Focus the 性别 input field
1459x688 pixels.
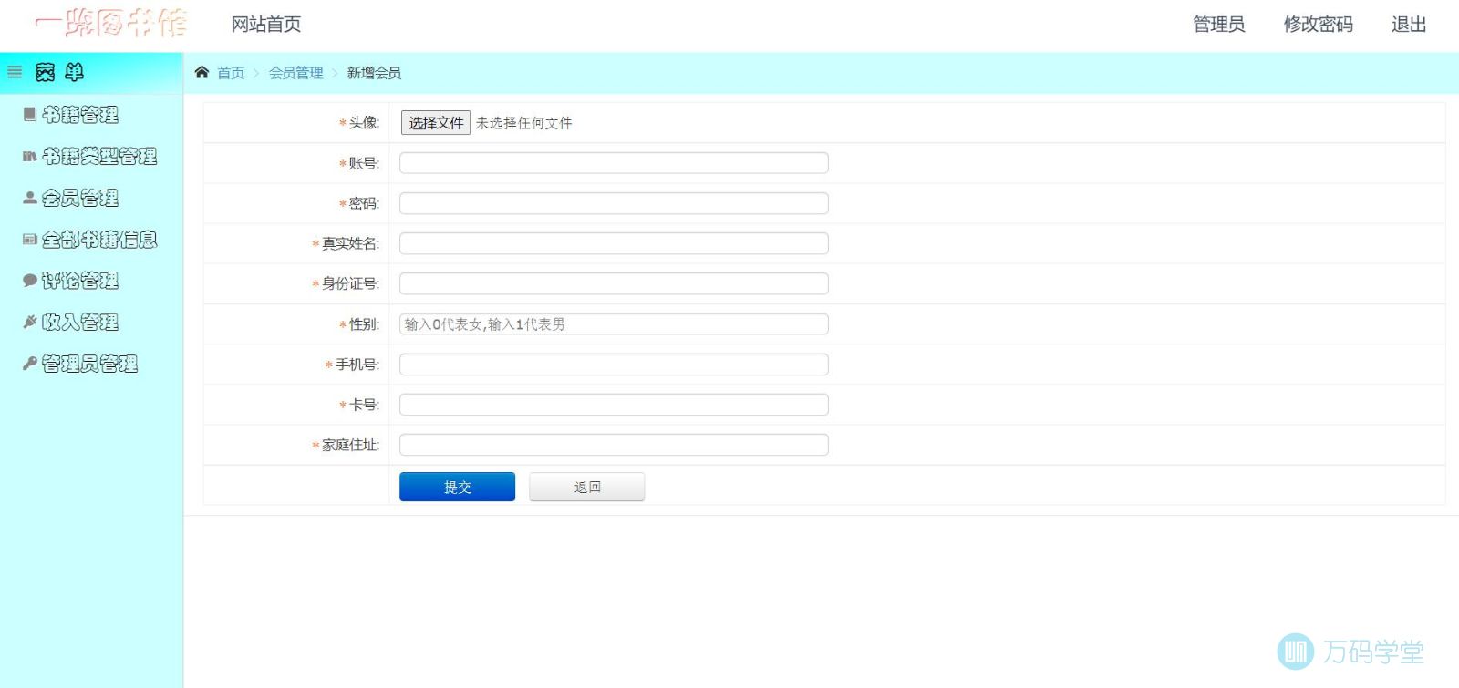click(614, 324)
